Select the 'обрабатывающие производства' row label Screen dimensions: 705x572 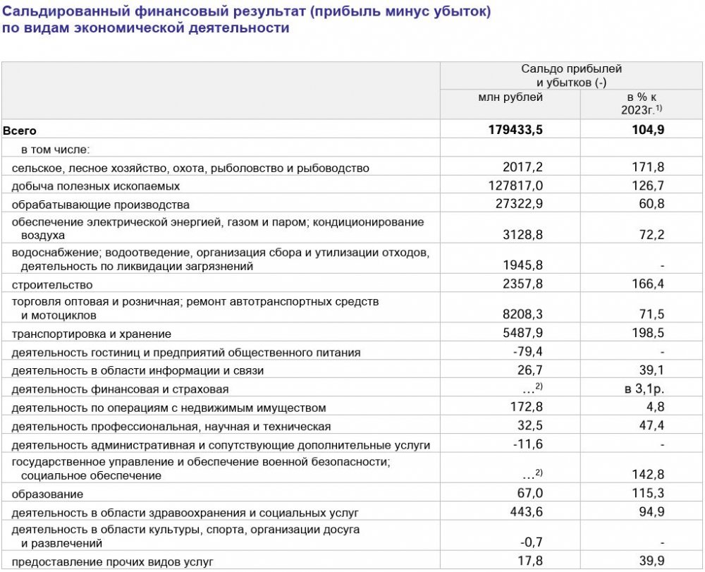(101, 205)
